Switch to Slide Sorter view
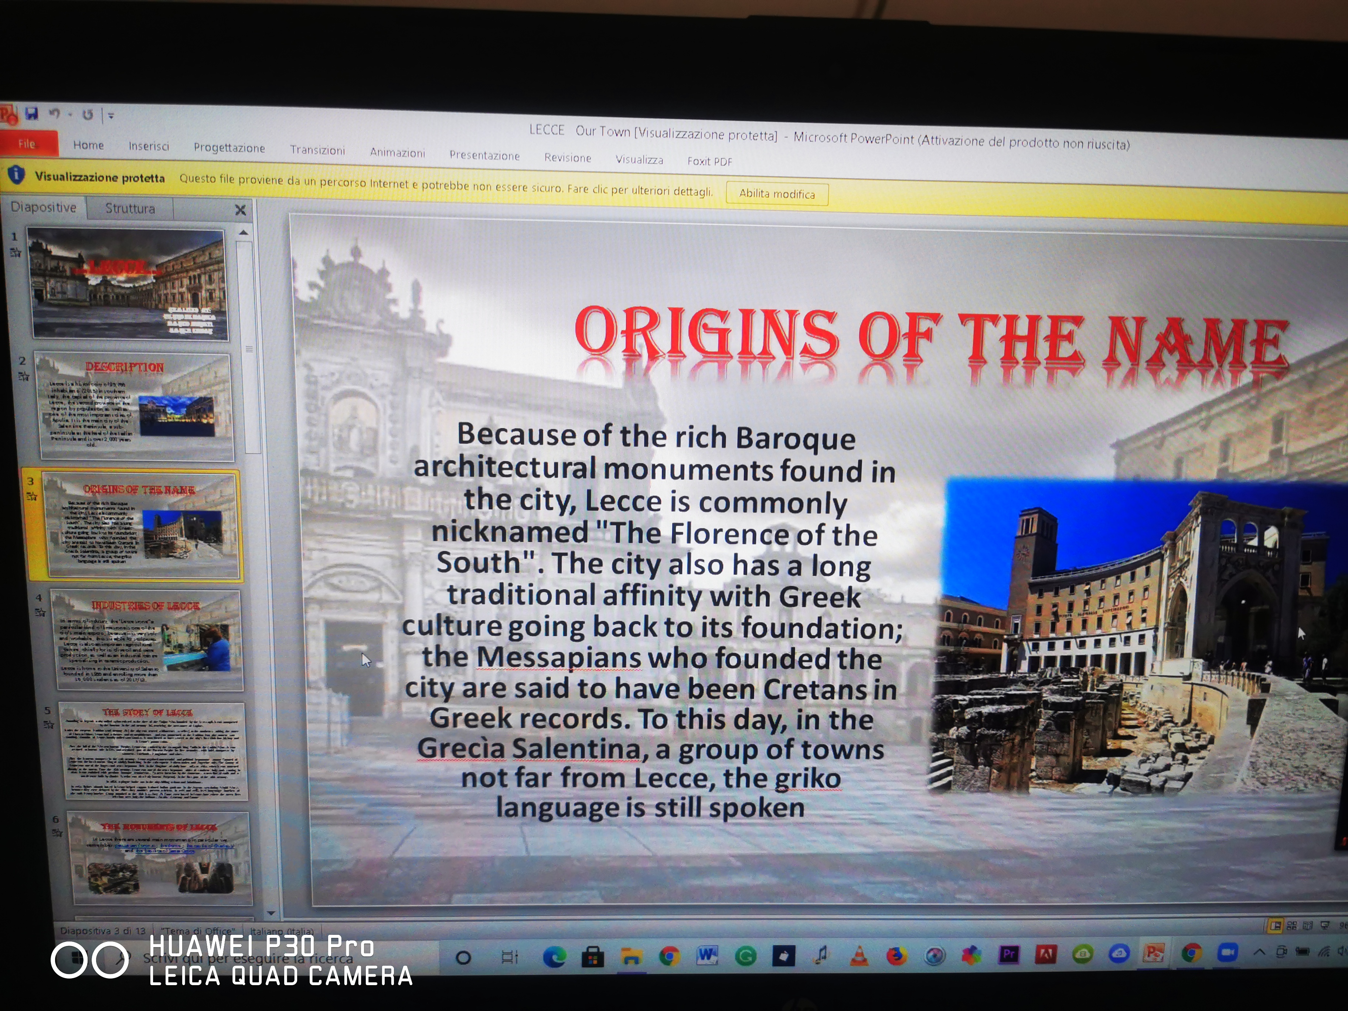Image resolution: width=1348 pixels, height=1011 pixels. click(x=1291, y=926)
